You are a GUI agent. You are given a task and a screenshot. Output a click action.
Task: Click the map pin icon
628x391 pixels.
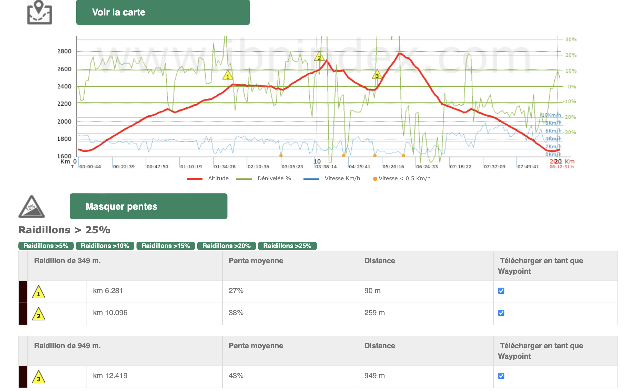tap(39, 13)
